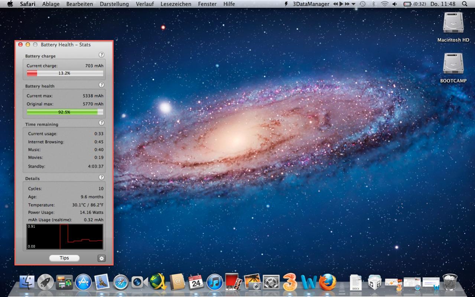Image resolution: width=475 pixels, height=297 pixels.
Task: Click the Original max 5770 mAh value
Action: (93, 104)
